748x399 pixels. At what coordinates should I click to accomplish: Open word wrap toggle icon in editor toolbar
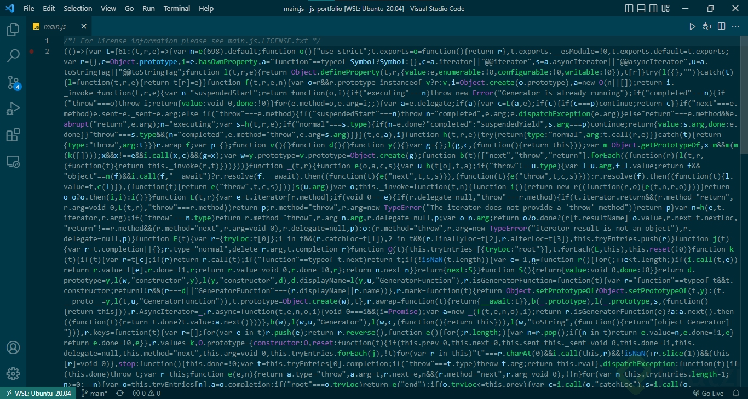point(706,26)
